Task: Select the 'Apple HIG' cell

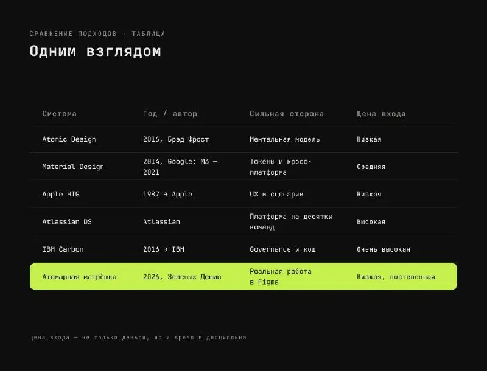Action: pos(60,194)
